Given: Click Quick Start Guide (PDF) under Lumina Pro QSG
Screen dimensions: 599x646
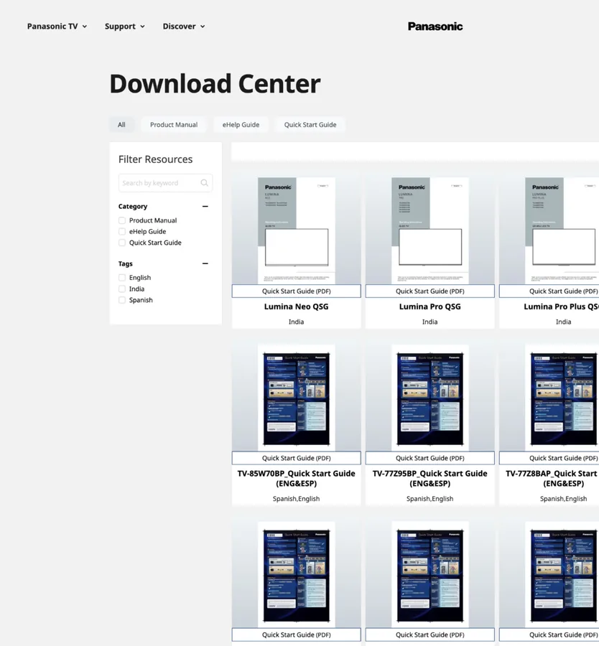Looking at the screenshot, I should (430, 291).
